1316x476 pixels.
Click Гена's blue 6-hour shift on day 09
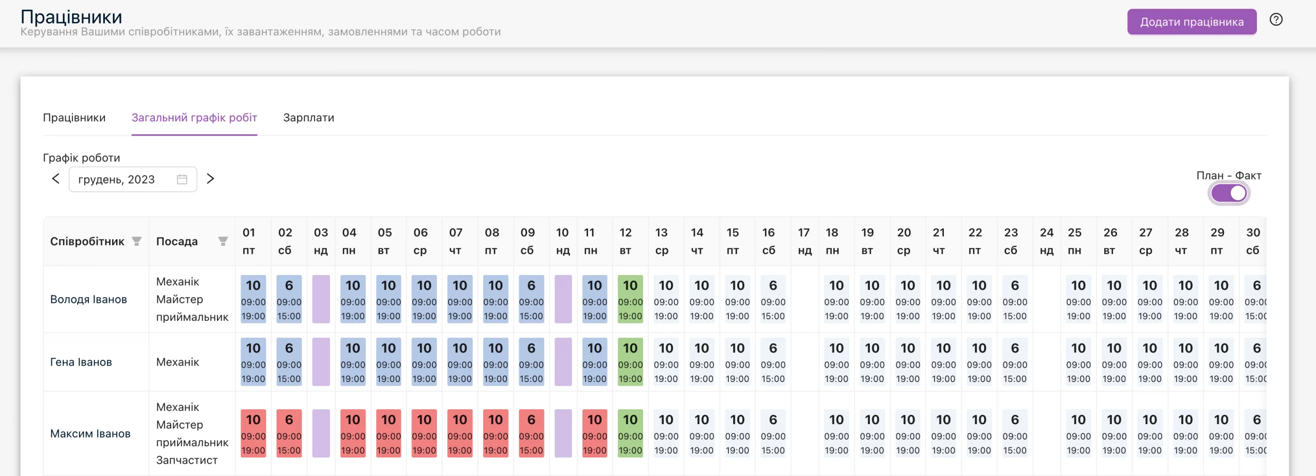531,362
